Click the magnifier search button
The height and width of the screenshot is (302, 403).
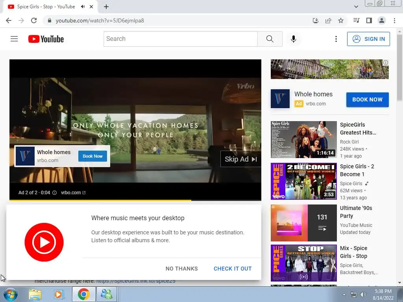click(x=270, y=39)
